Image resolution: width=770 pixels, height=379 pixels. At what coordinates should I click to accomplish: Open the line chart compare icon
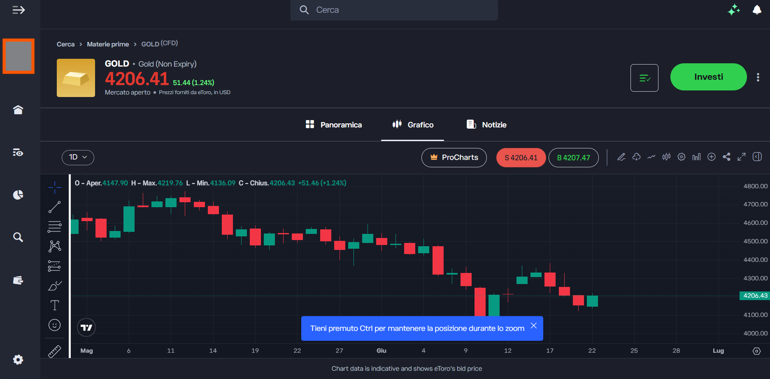[x=651, y=157]
